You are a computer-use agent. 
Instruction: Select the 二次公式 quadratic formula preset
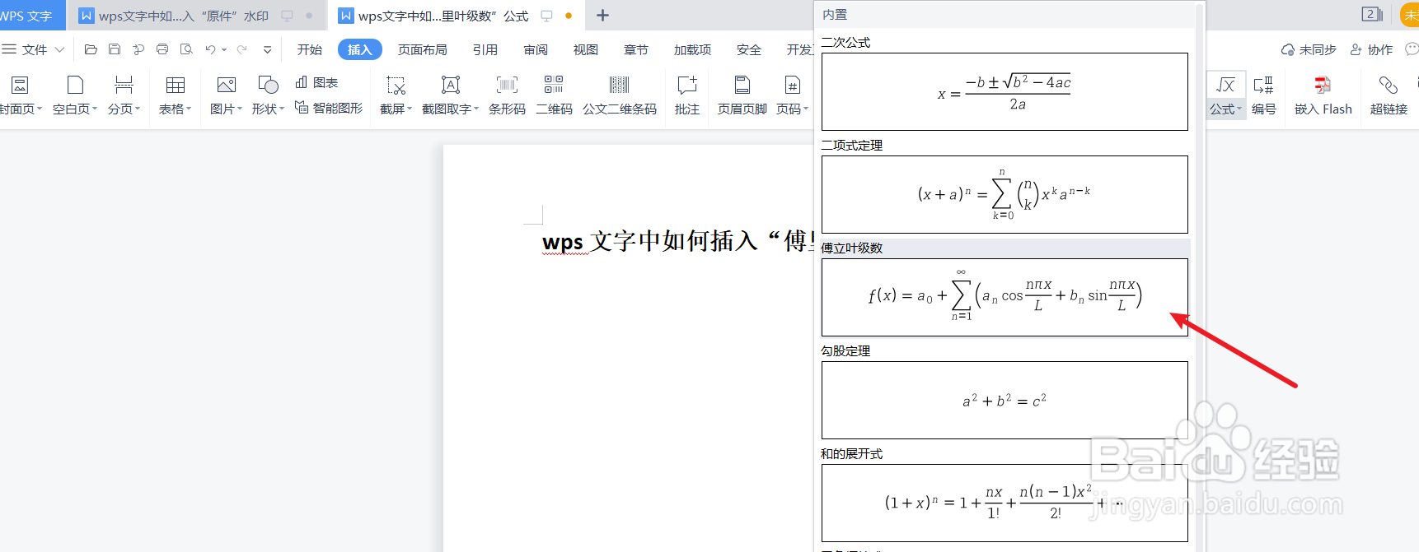coord(1005,92)
